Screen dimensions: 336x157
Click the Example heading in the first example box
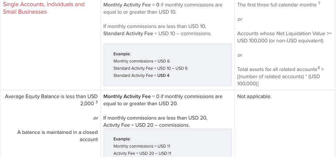(x=122, y=54)
